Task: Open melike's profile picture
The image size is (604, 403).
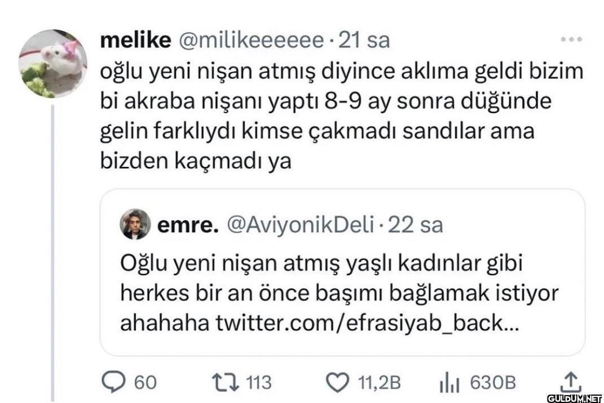Action: [x=52, y=64]
